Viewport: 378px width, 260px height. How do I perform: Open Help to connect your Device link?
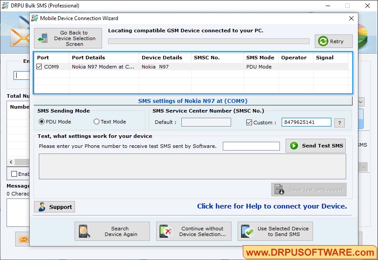pos(272,207)
